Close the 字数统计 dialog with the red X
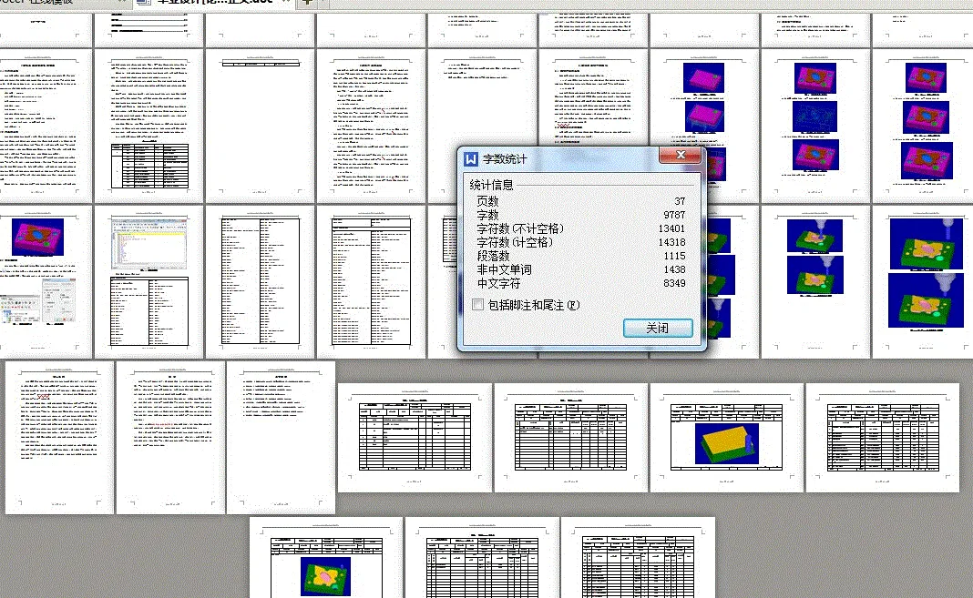Image resolution: width=973 pixels, height=598 pixels. [680, 155]
